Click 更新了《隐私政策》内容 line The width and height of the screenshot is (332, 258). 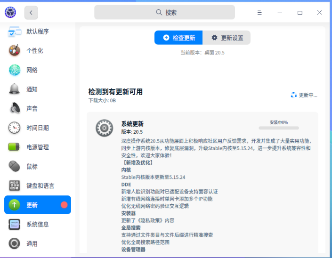pyautogui.click(x=147, y=220)
